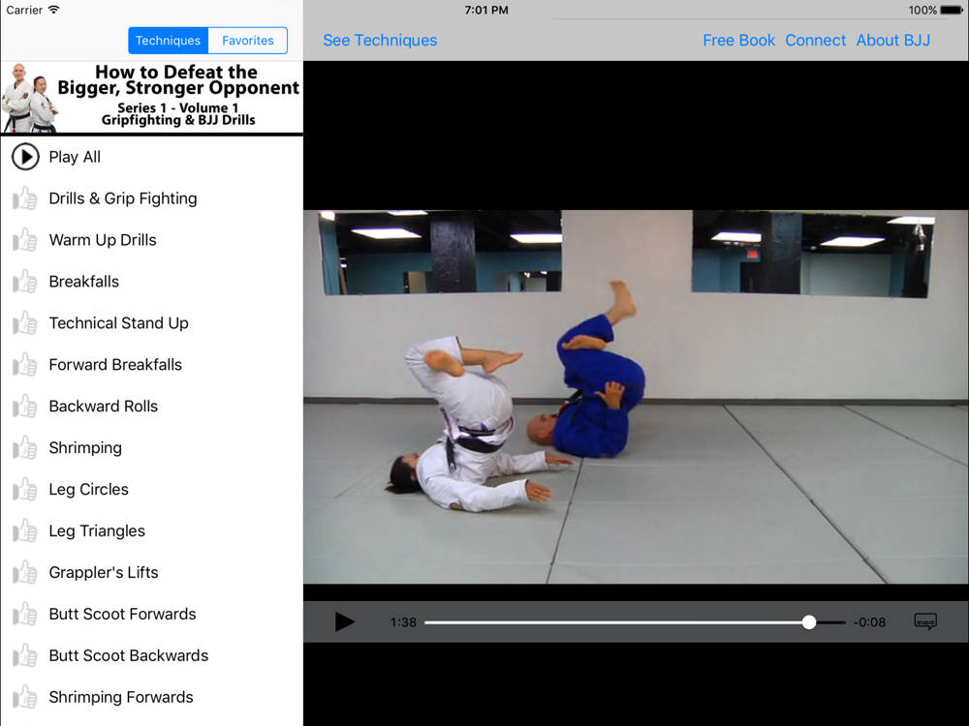This screenshot has width=969, height=726.
Task: Select Backward Rolls from the list
Action: 104,407
